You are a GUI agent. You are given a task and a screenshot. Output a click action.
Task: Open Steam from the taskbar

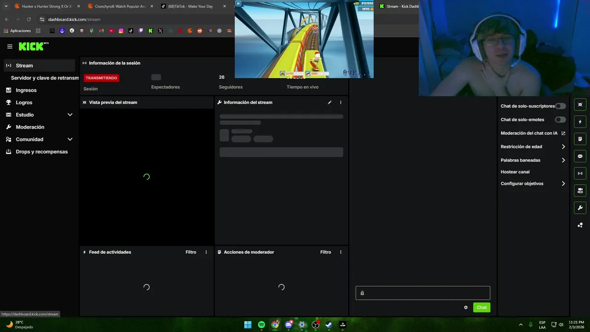(329, 325)
